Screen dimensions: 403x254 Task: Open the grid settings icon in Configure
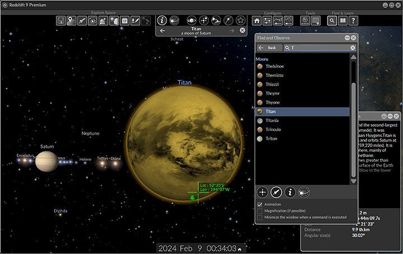pos(288,21)
